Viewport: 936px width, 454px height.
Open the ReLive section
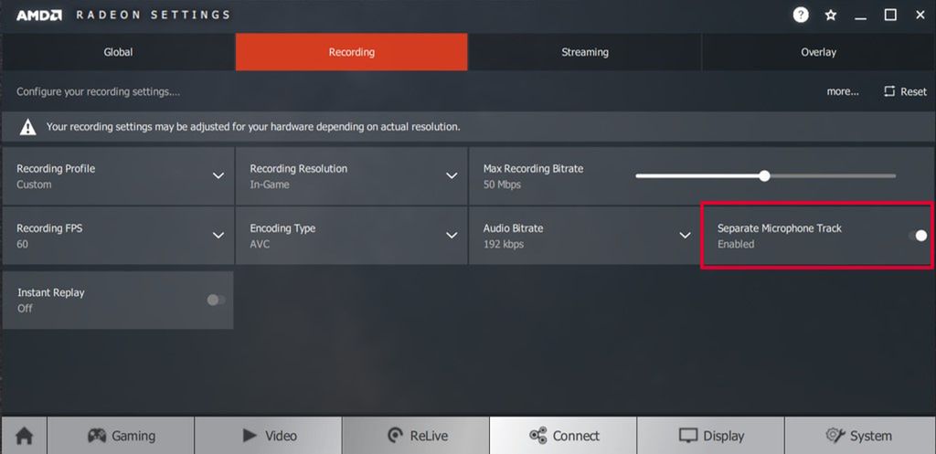(x=416, y=436)
